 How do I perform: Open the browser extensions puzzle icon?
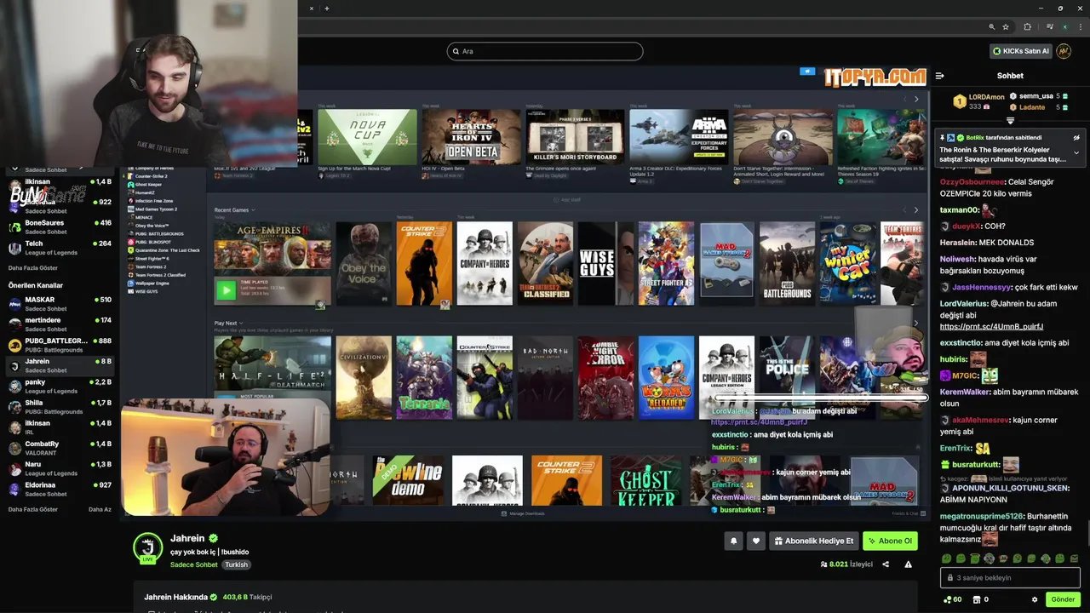1027,26
